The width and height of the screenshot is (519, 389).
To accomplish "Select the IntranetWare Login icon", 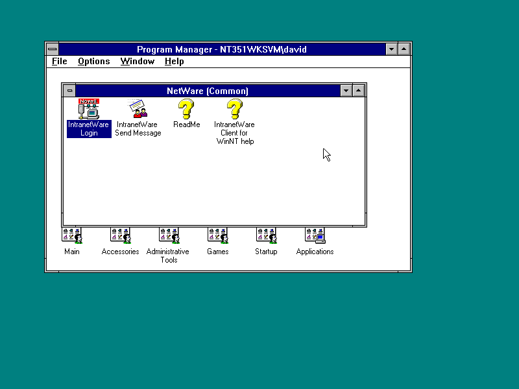I will (x=88, y=109).
